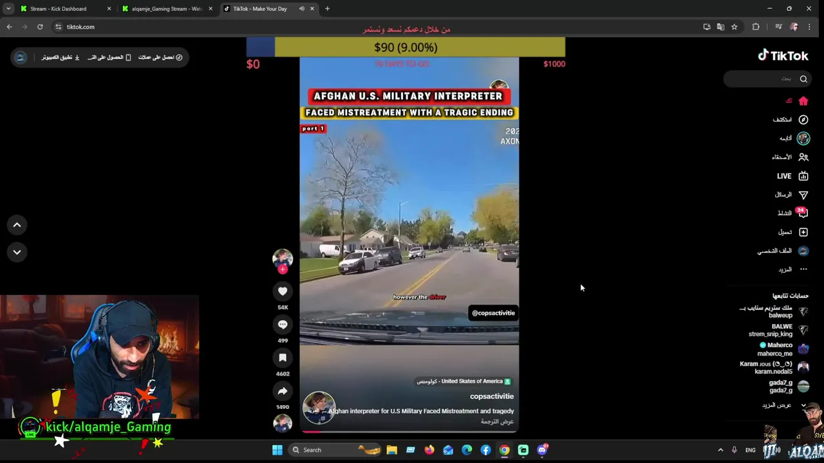
Task: Open profile avatar in top-left pill
Action: coord(21,57)
